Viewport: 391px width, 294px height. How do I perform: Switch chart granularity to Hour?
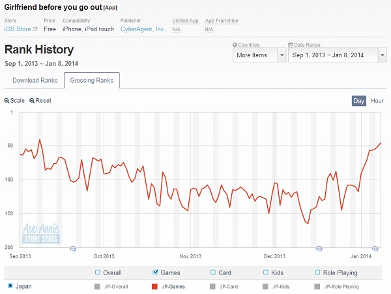point(377,101)
